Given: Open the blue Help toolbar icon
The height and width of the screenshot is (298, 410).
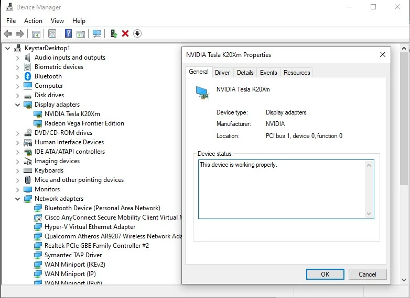Looking at the screenshot, I should (68, 33).
